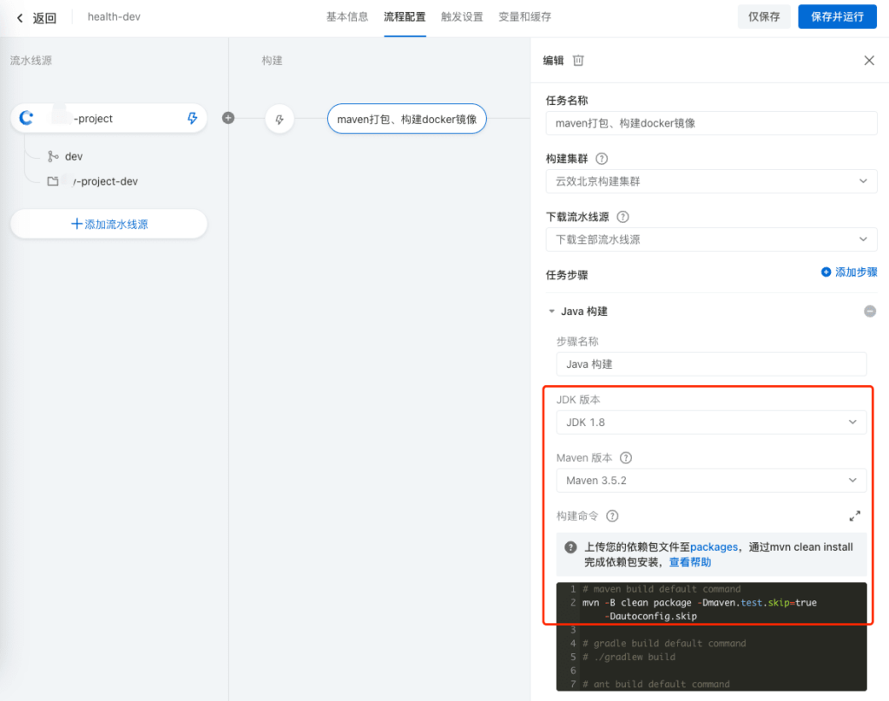Click the lightning trigger icon on project source
The height and width of the screenshot is (701, 889).
pos(193,118)
